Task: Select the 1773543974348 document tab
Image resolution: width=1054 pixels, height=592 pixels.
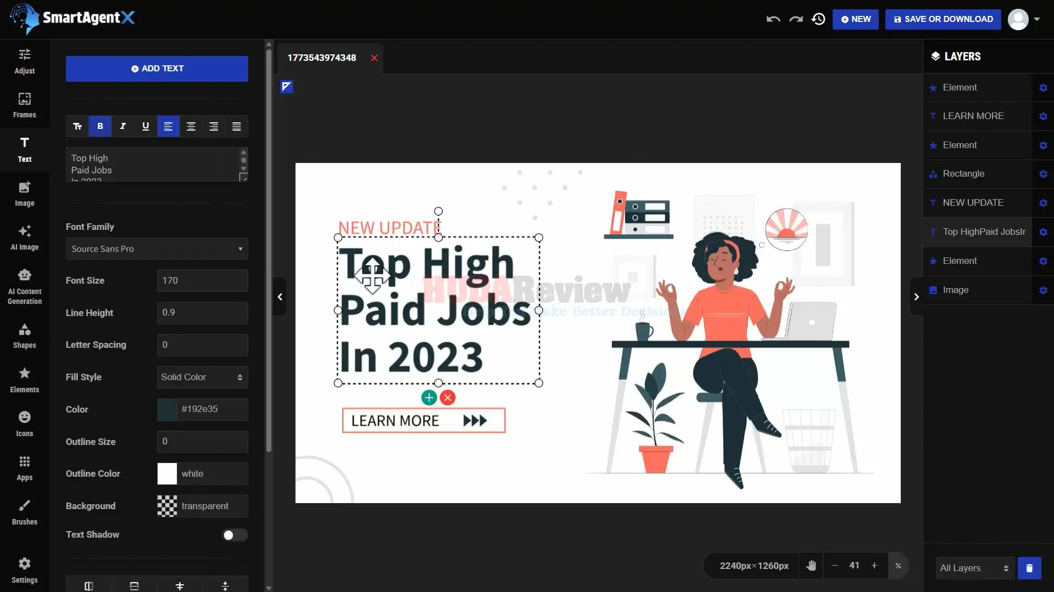Action: (322, 58)
